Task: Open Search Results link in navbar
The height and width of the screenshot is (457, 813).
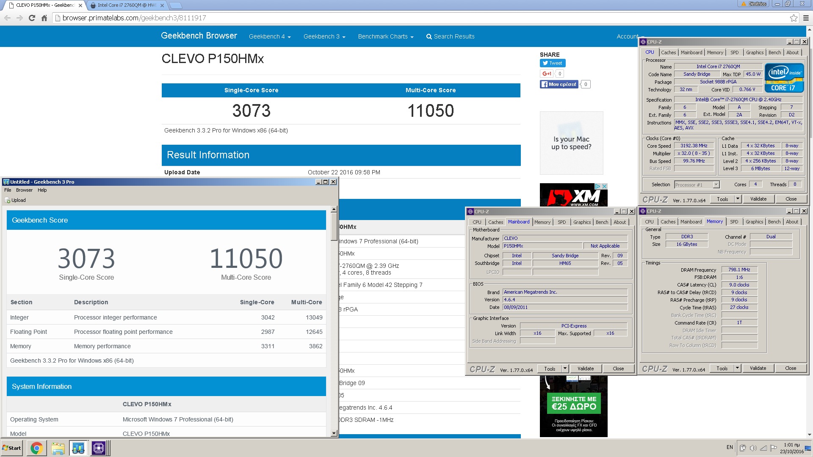Action: coord(450,36)
